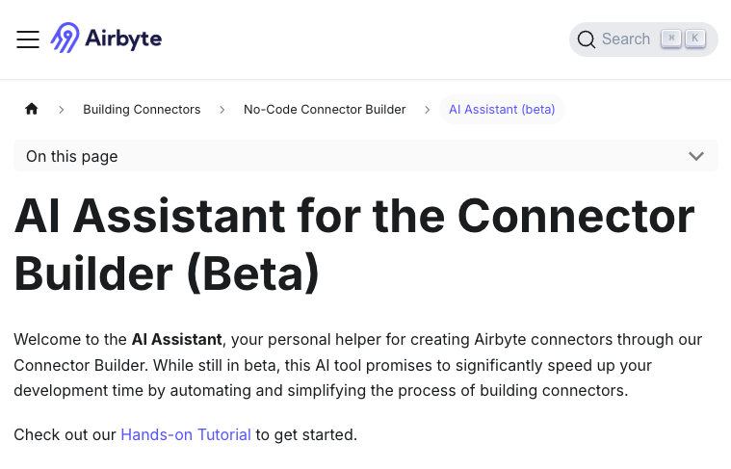Click the Command key shortcut badge
The height and width of the screenshot is (469, 731).
coord(671,39)
